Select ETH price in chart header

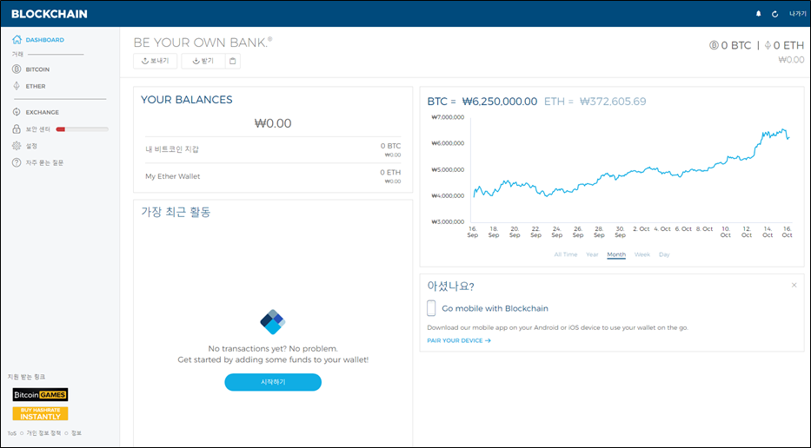point(595,102)
